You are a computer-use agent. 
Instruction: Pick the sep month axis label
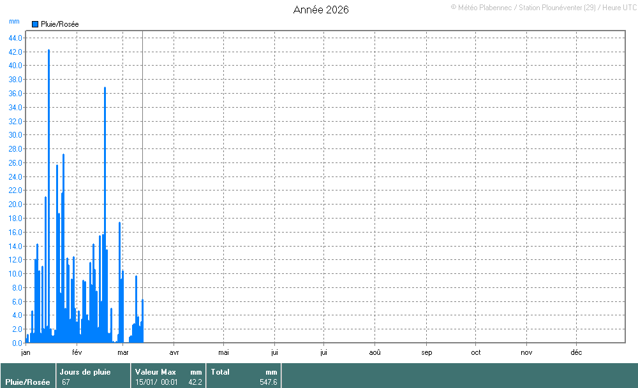click(x=426, y=352)
